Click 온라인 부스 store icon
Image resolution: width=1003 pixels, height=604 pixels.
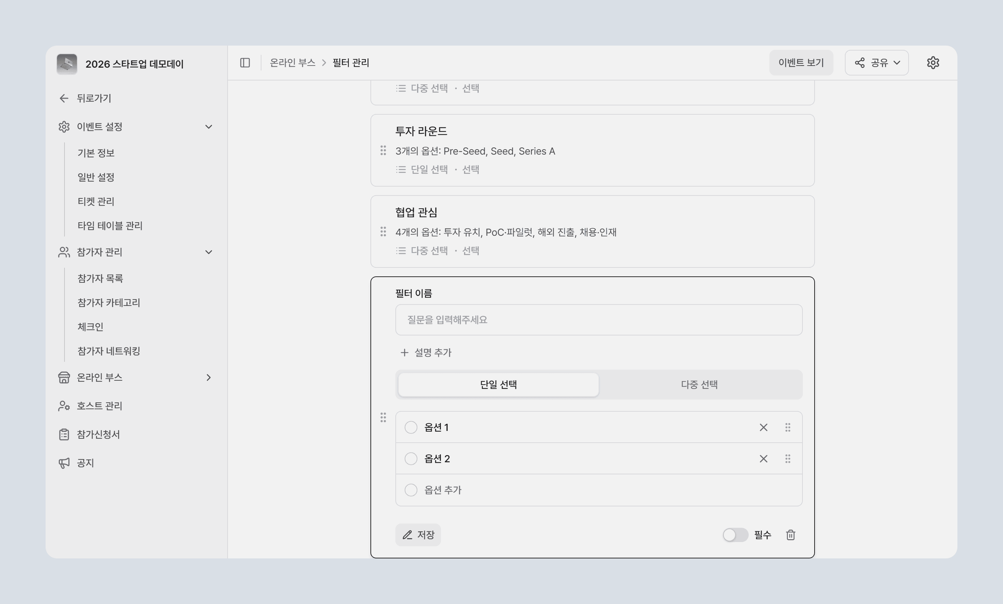(x=64, y=377)
